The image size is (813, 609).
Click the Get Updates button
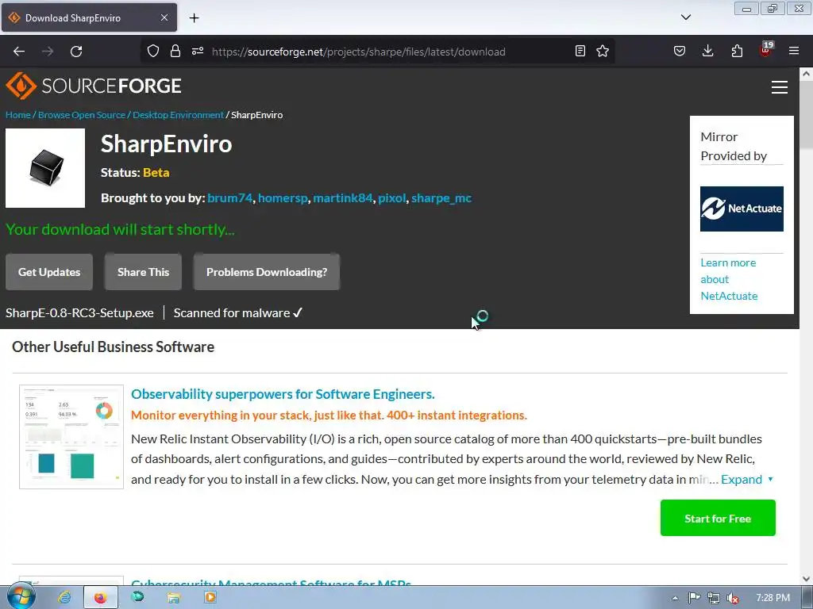tap(49, 272)
